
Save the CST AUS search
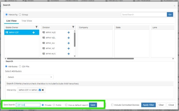pyautogui.click(x=93, y=105)
